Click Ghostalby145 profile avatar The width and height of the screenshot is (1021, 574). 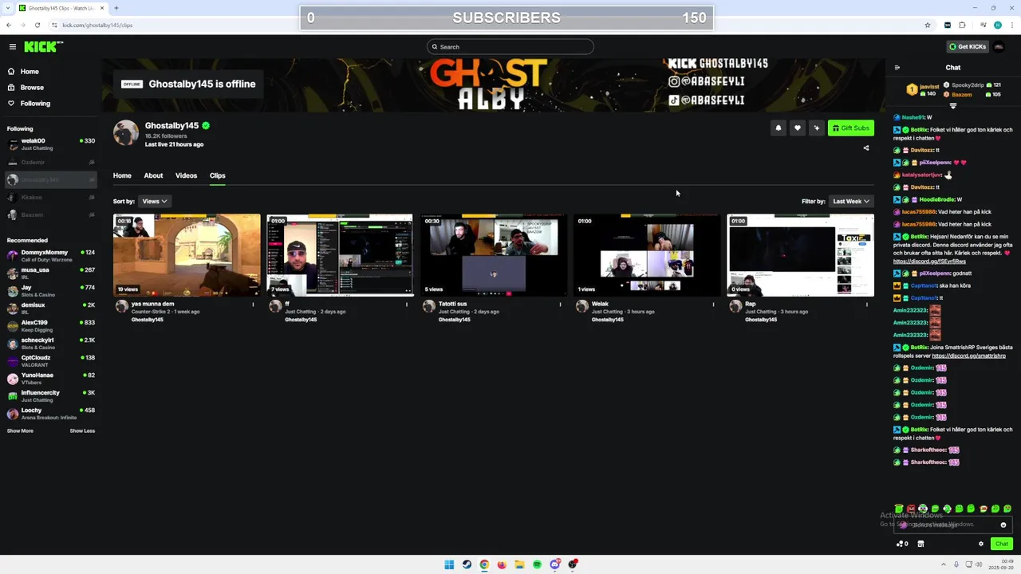(125, 133)
